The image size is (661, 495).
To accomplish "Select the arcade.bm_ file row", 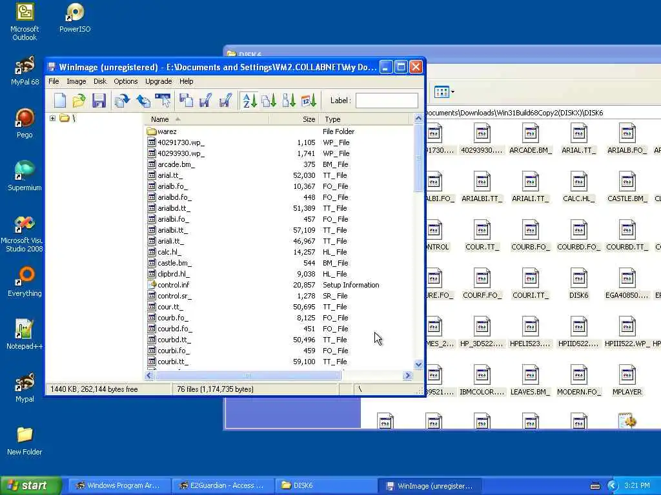I will click(278, 164).
